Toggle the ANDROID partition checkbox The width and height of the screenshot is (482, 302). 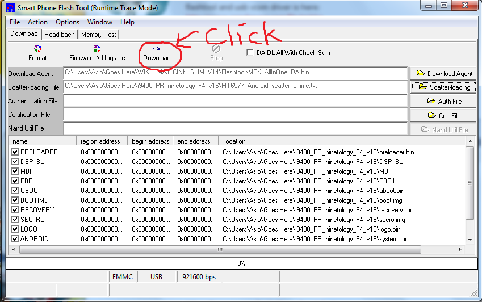(x=15, y=239)
